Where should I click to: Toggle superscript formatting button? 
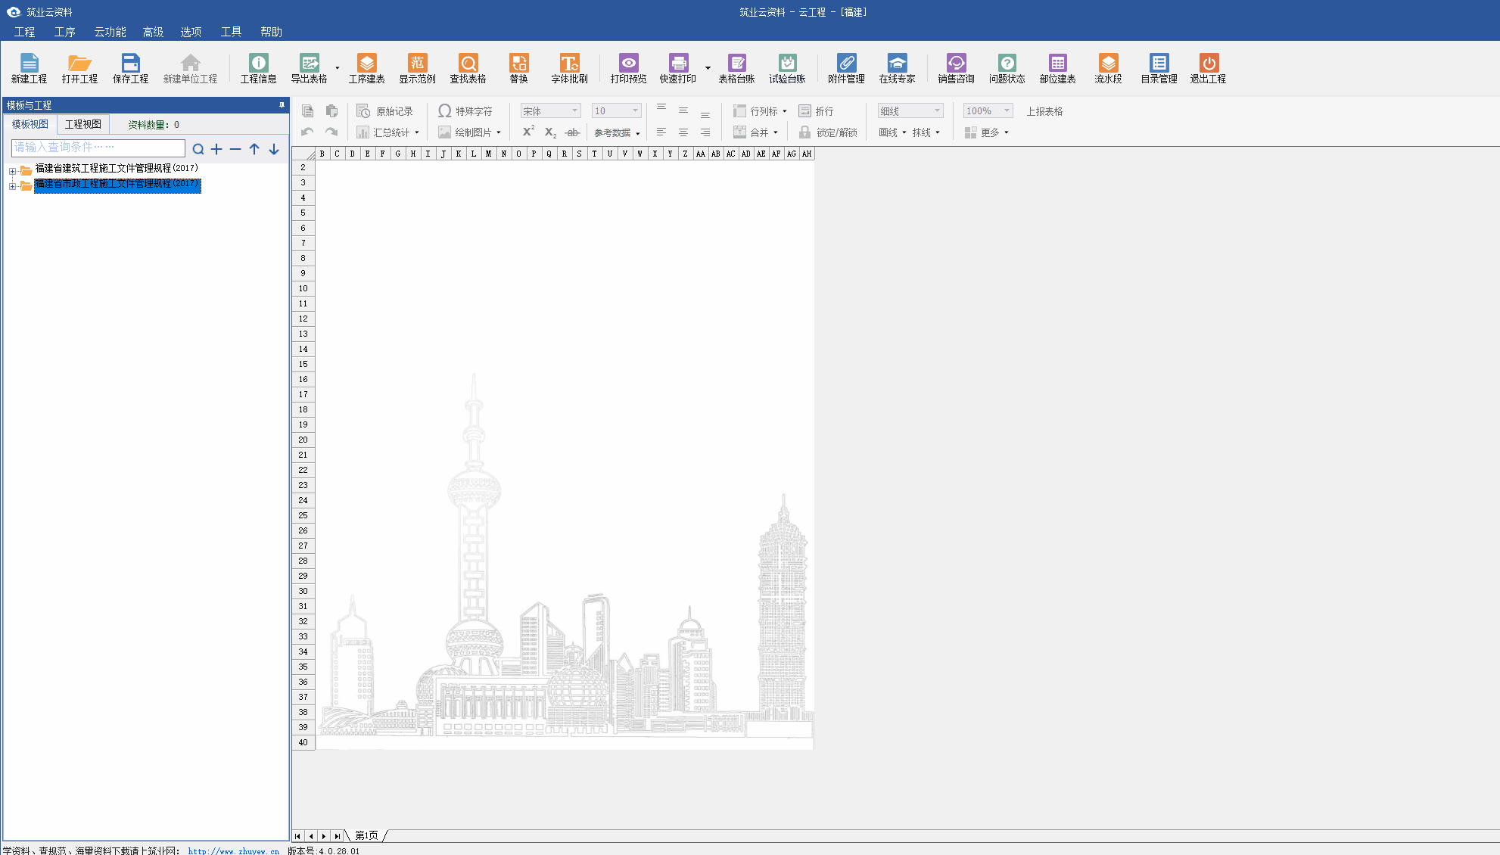pos(528,132)
